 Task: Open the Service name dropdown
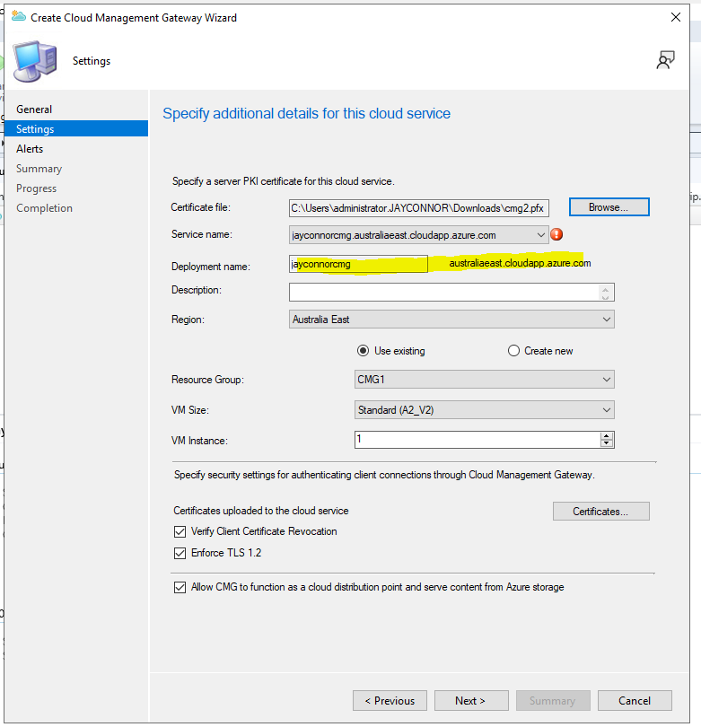point(540,235)
